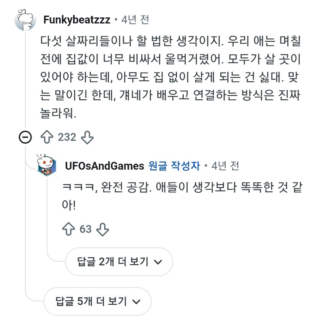The image size is (325, 318).
Task: Click the 232 vote score
Action: pos(67,138)
